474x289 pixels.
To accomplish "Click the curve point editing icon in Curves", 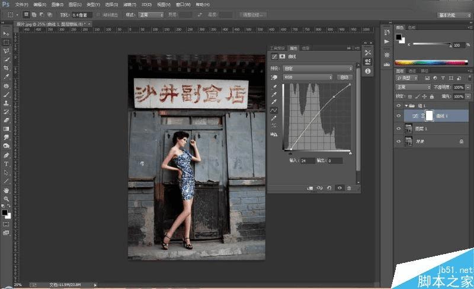I will [274, 110].
